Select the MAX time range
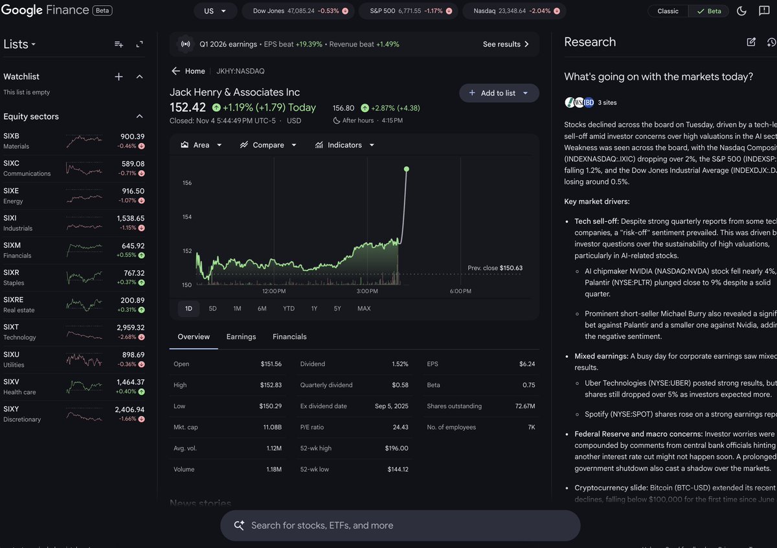 coord(364,309)
